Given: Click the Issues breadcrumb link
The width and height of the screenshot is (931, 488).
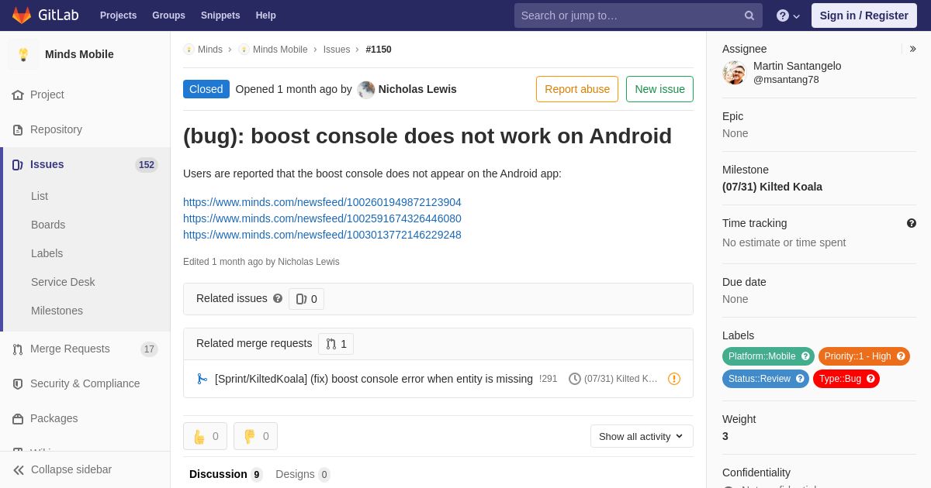Looking at the screenshot, I should 337,50.
